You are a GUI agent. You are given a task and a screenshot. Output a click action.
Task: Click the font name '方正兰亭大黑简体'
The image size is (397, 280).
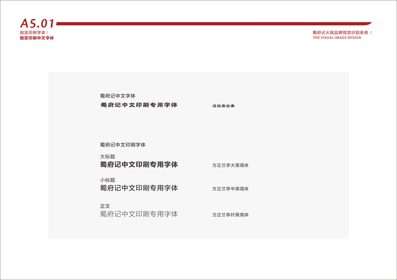click(x=230, y=165)
